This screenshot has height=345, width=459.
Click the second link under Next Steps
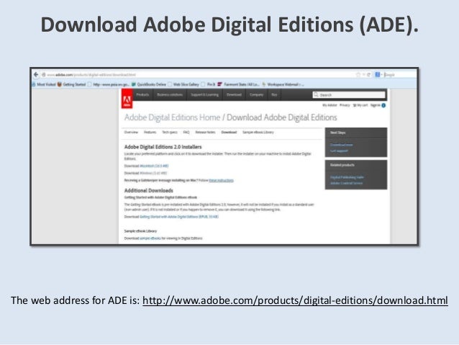(339, 151)
